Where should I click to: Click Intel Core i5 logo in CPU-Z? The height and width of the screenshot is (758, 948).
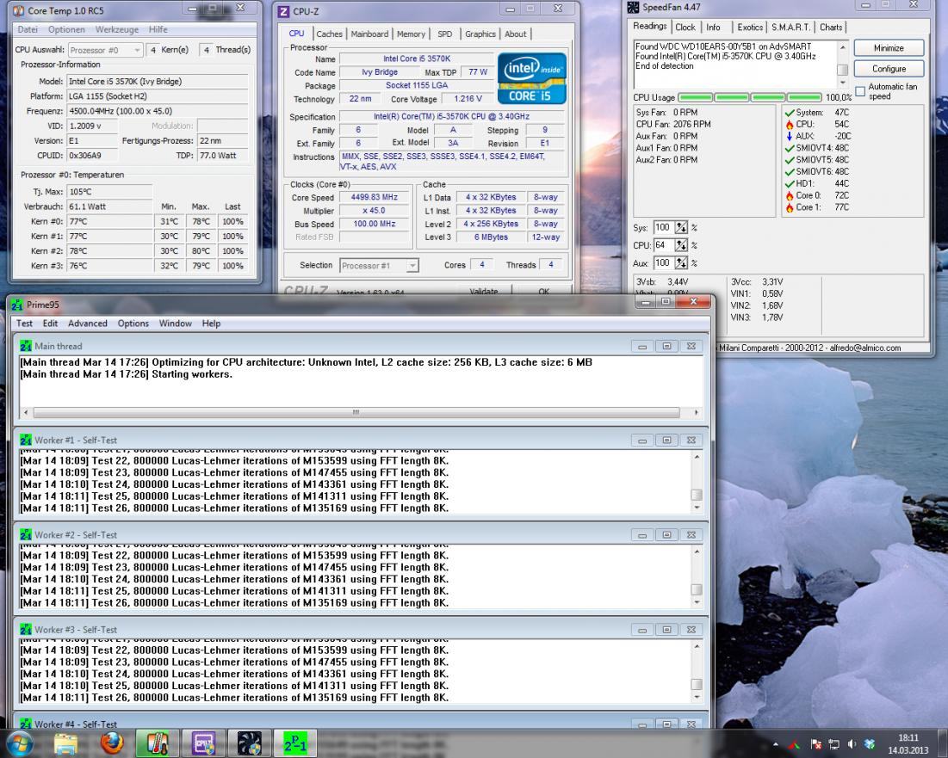[531, 78]
